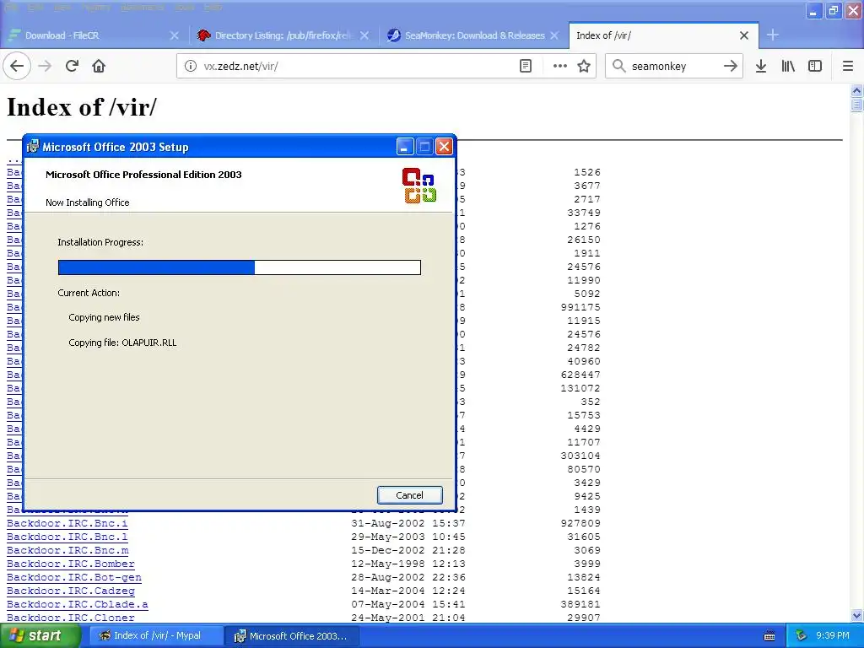Screen dimensions: 864x648
Task: Open page actions three-dot menu
Action: 560,66
